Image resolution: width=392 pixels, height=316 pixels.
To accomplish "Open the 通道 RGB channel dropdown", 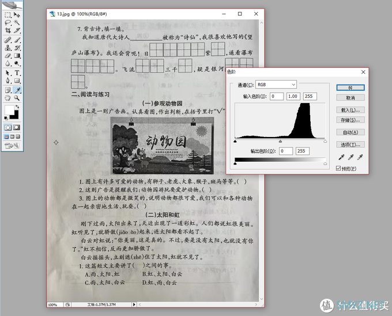I will tap(276, 85).
